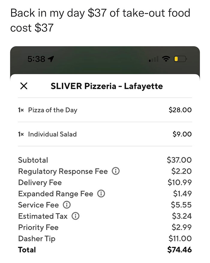The image size is (210, 263).
Task: Tap the SLIVER Pizzeria - Lafayette title
Action: coord(107,86)
